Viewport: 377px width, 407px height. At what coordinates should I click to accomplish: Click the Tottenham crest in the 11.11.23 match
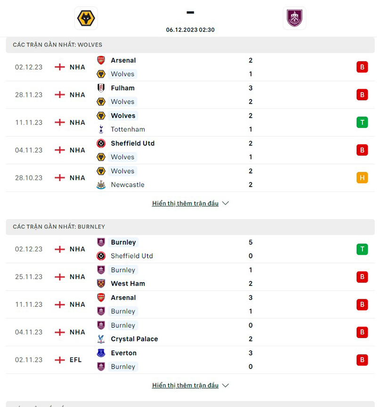point(101,129)
